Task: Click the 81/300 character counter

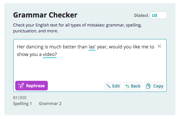Action: tap(20, 98)
